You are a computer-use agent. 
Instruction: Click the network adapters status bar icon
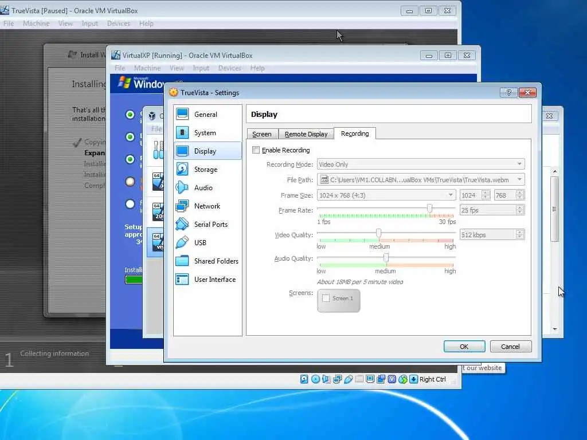(337, 379)
